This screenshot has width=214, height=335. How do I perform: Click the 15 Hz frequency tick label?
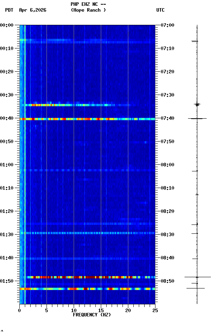tap(101, 311)
